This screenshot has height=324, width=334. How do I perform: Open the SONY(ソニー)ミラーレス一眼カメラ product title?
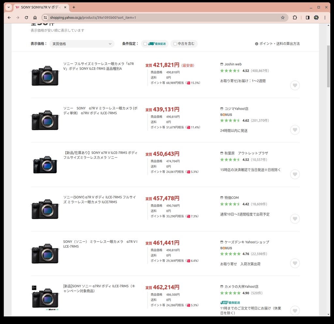coord(100,244)
